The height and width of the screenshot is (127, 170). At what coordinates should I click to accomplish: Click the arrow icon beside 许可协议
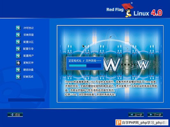tap(18, 28)
